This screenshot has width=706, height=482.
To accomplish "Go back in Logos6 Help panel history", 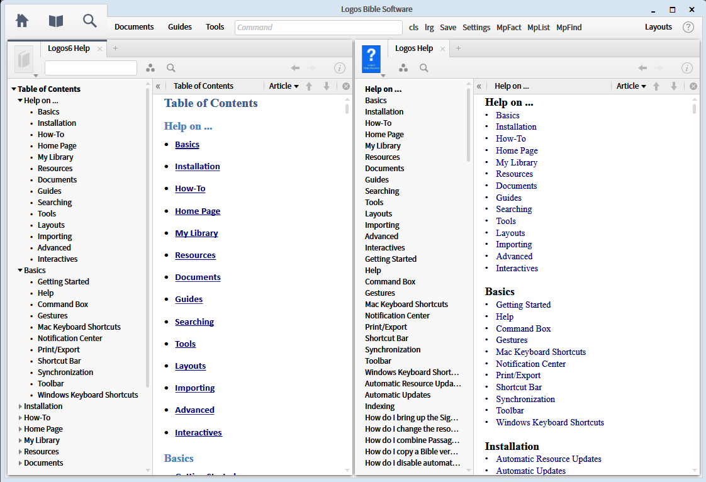I will 295,68.
